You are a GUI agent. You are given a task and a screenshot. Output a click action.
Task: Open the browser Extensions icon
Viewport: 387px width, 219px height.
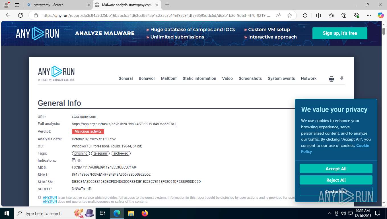coord(305,15)
